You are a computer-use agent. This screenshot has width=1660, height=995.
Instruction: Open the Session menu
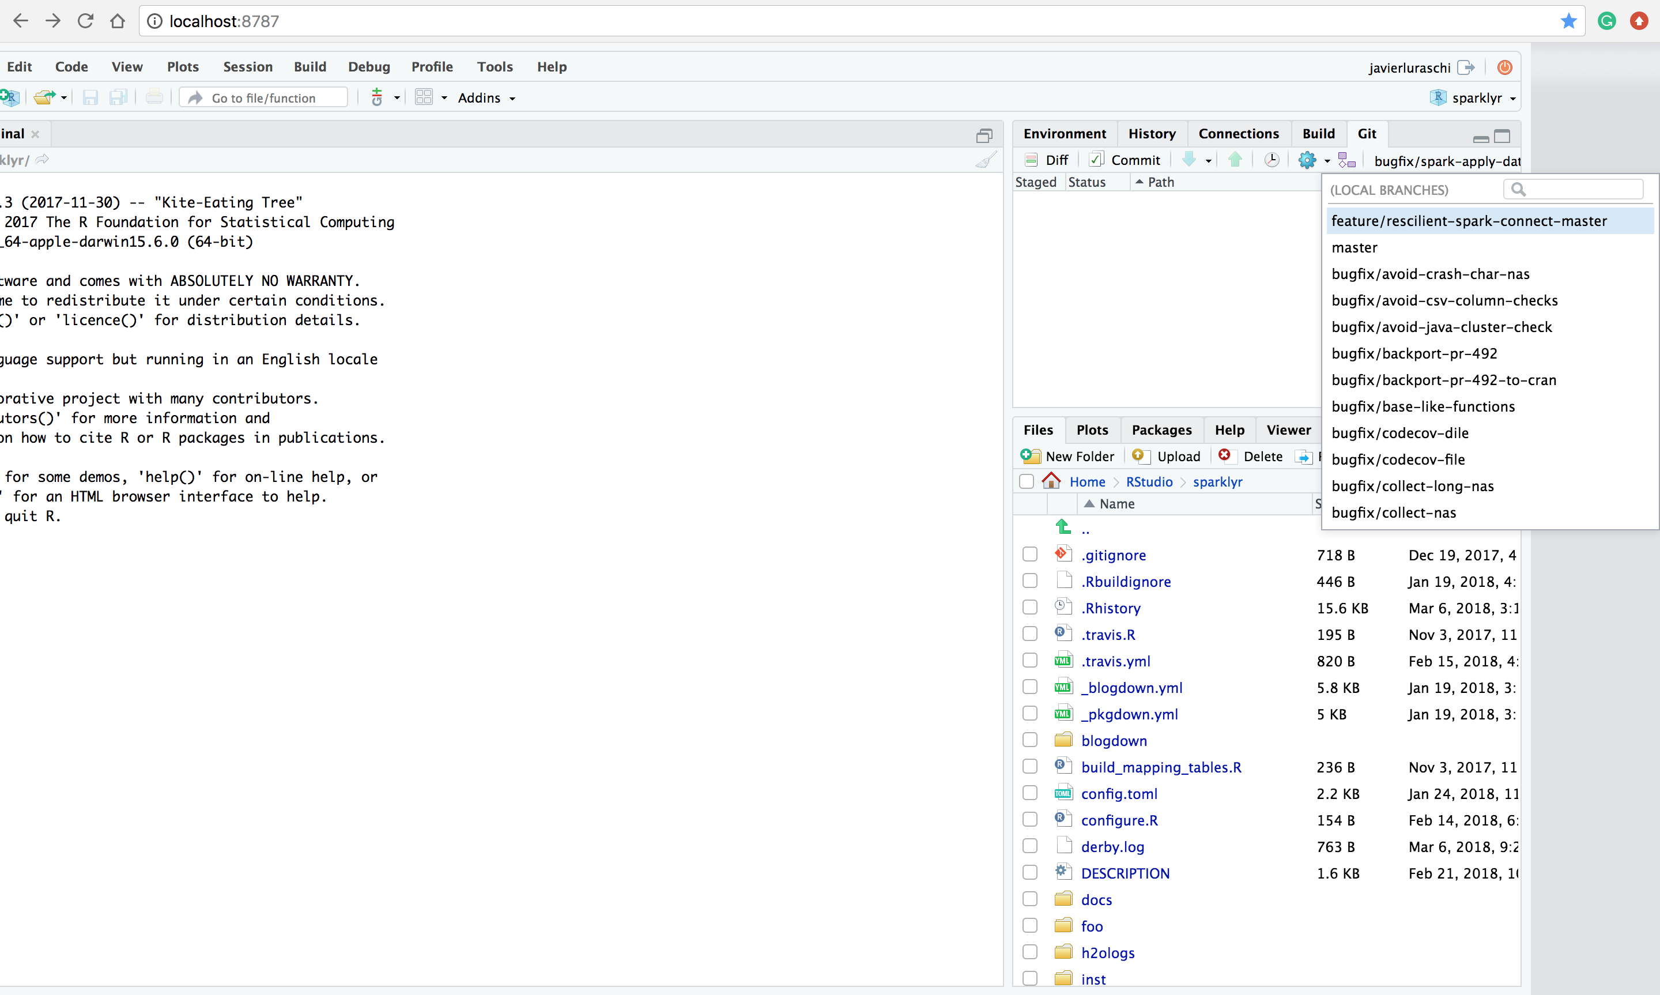247,66
